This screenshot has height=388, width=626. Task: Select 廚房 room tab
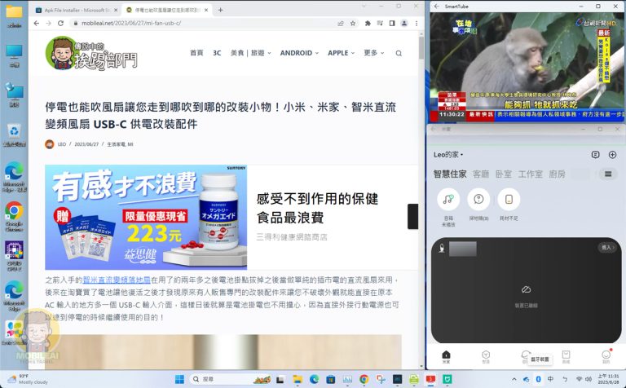(557, 174)
